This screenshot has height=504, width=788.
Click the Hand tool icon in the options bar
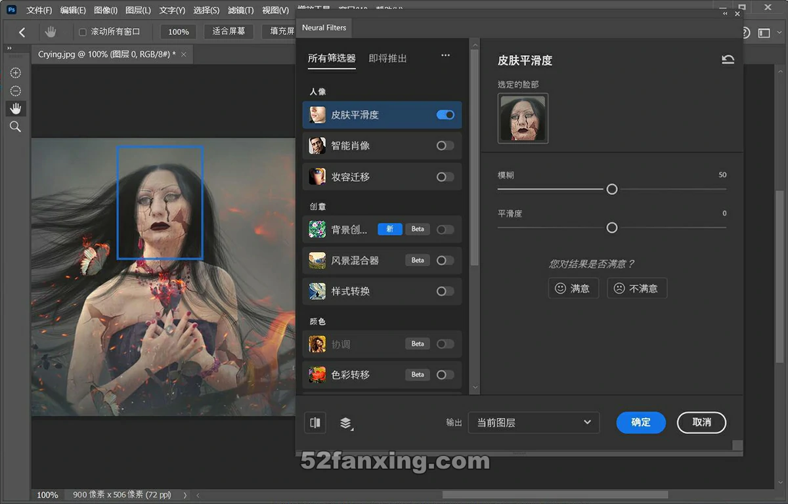tap(51, 31)
